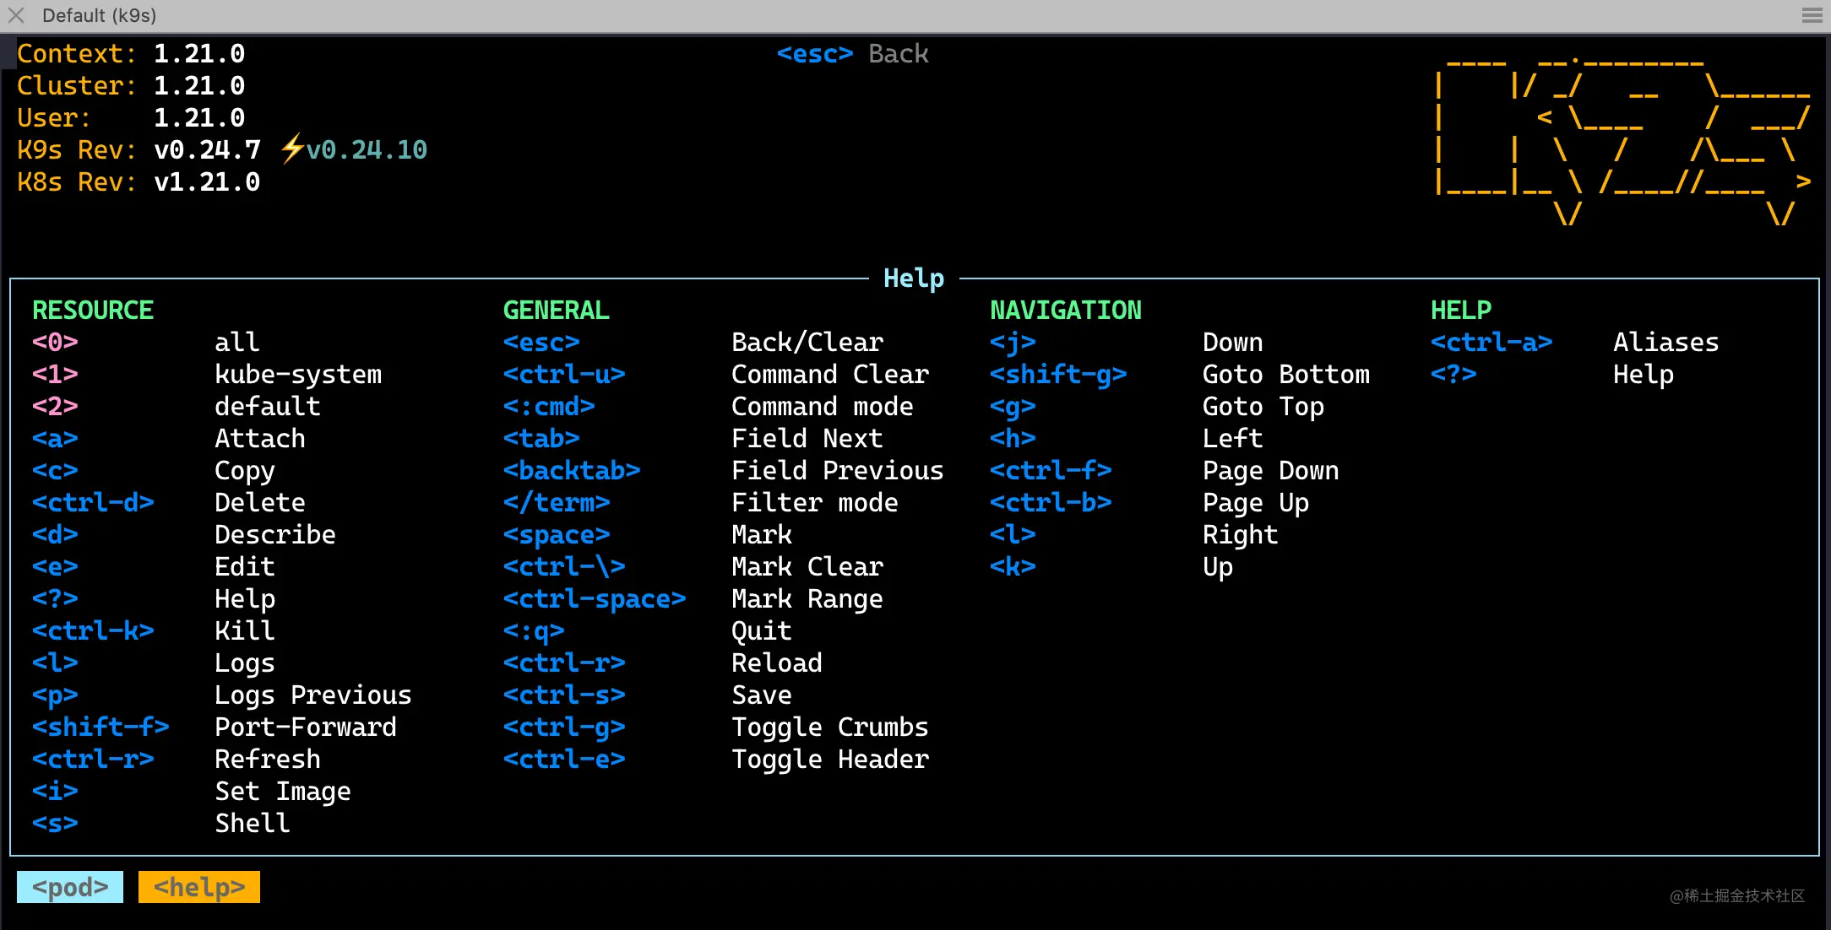Image resolution: width=1831 pixels, height=930 pixels.
Task: Click the Edit action
Action: [x=245, y=567]
